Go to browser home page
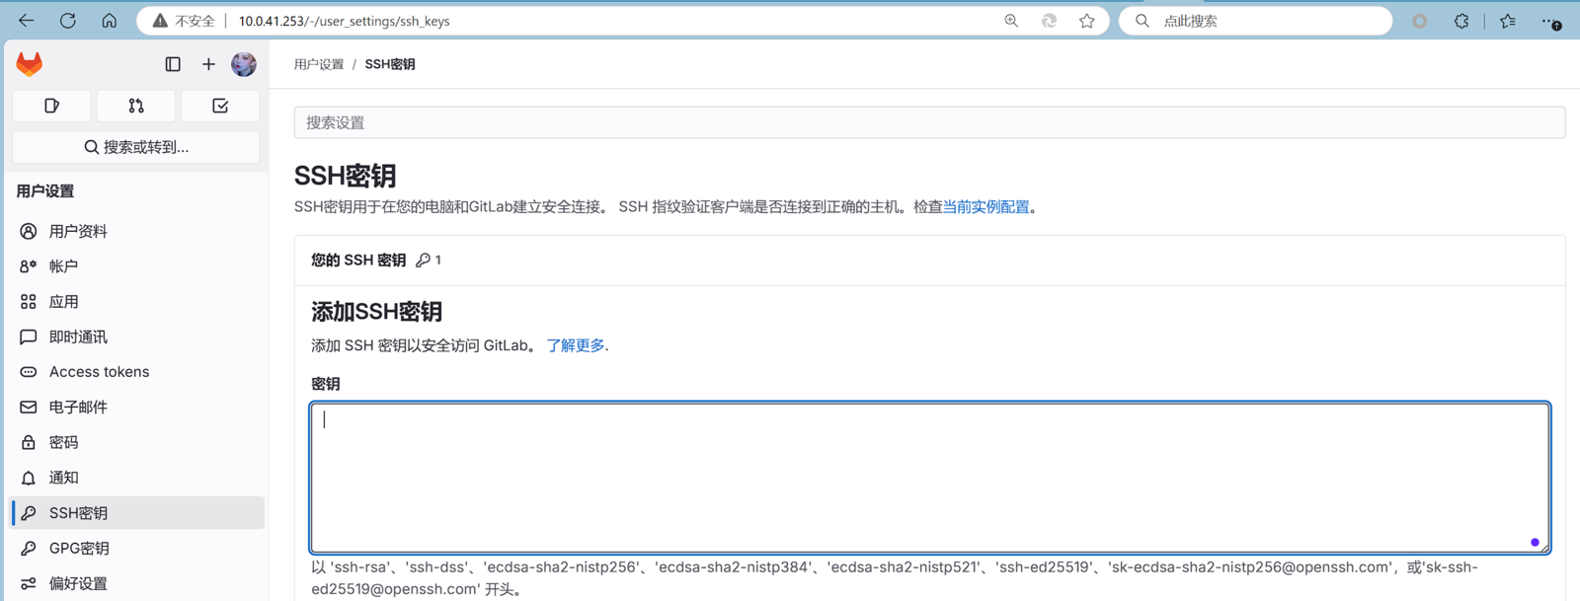The width and height of the screenshot is (1580, 601). pos(110,21)
